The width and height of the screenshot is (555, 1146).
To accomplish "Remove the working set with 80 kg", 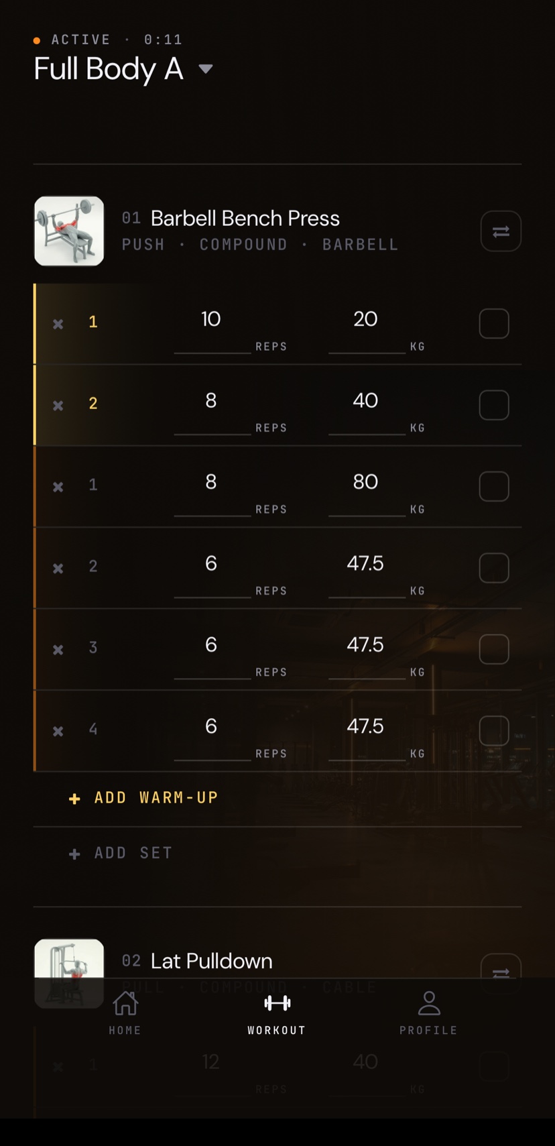I will (x=58, y=487).
